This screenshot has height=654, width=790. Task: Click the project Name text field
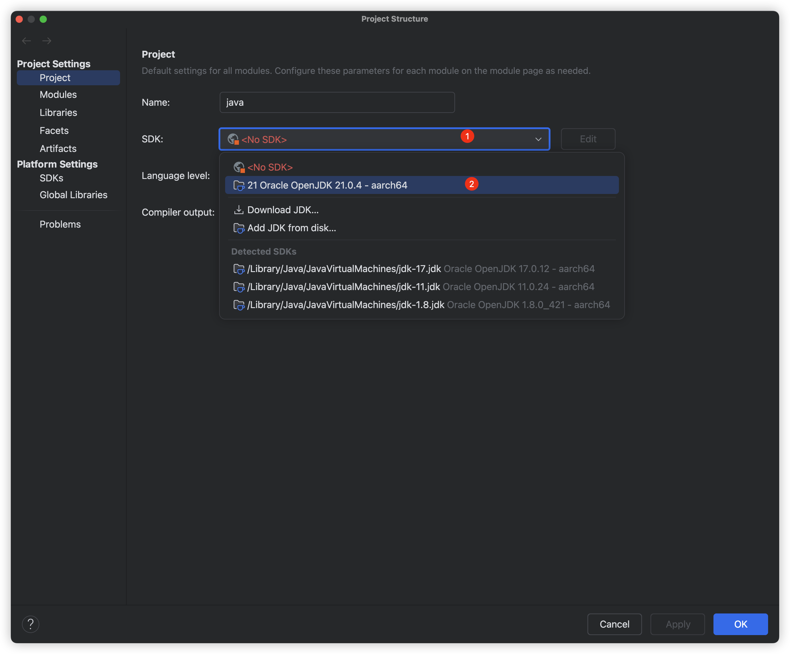[337, 102]
